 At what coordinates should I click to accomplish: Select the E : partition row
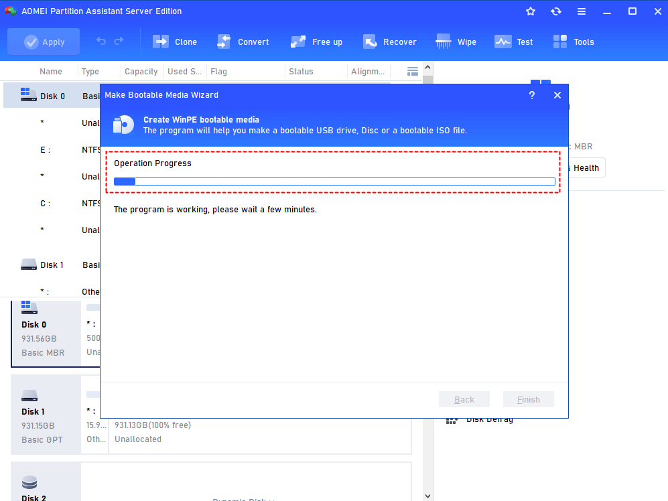point(52,150)
